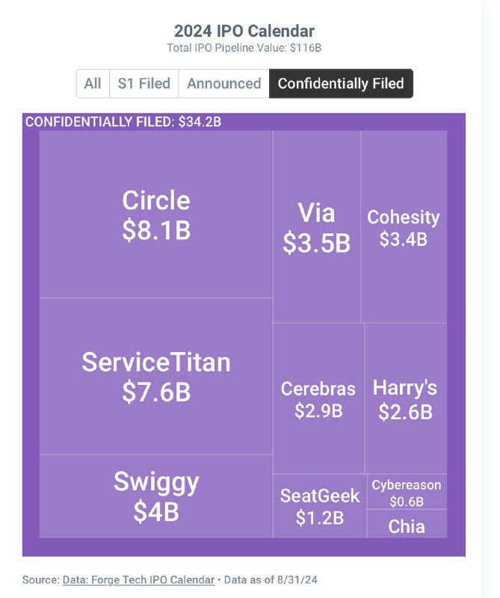Select the Confidentially Filed tab
The image size is (500, 598).
[341, 84]
